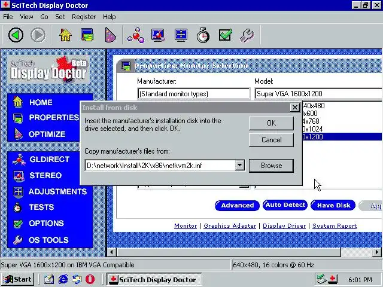Click the SciTech Display Doctor taskbar button
383x287 pixels.
(x=154, y=279)
